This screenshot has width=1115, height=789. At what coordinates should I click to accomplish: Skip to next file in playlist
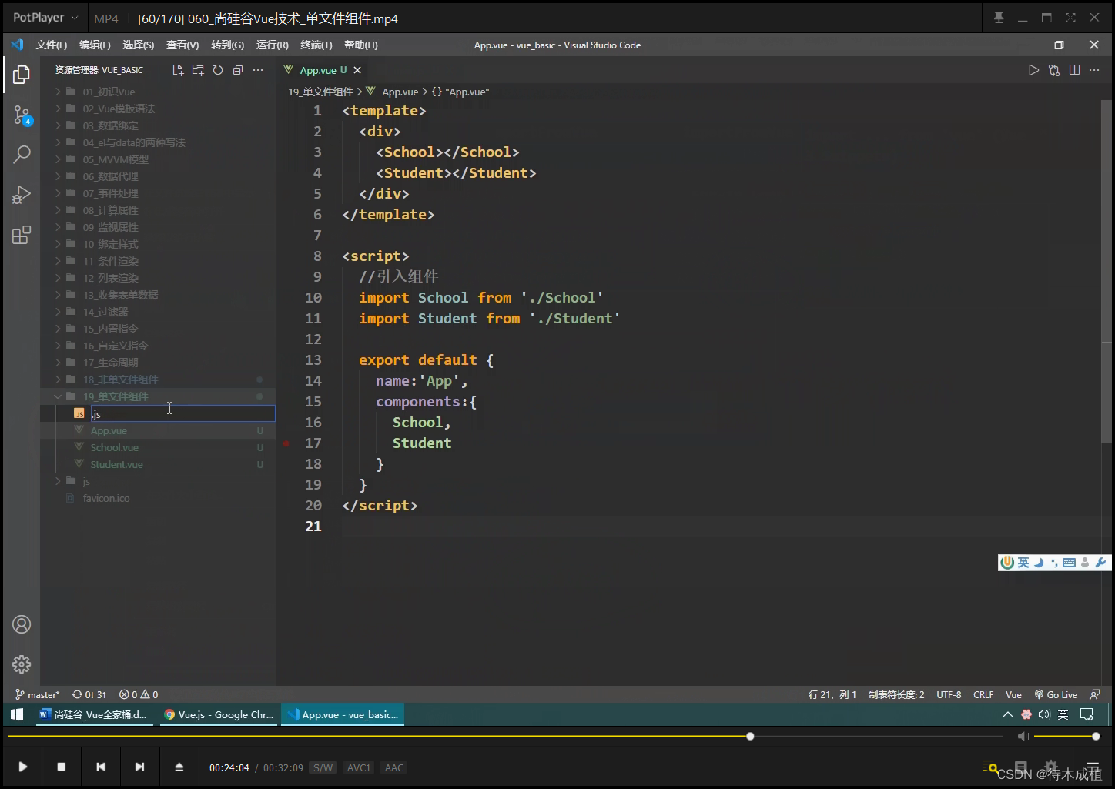[139, 767]
